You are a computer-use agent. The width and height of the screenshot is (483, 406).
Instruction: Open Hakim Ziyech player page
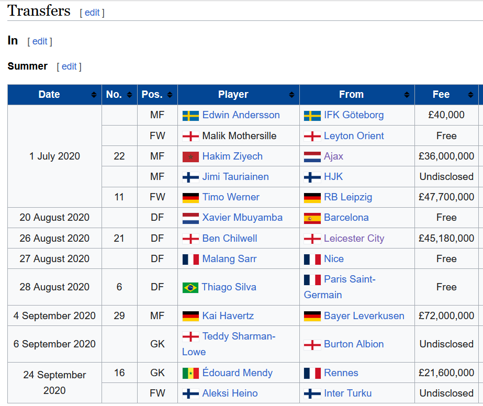(x=232, y=156)
